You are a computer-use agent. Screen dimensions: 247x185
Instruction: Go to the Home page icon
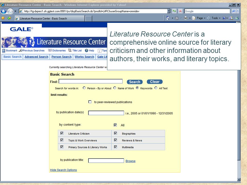point(168,18)
